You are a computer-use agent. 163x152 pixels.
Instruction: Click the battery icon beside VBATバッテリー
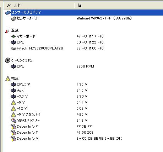[13, 121]
